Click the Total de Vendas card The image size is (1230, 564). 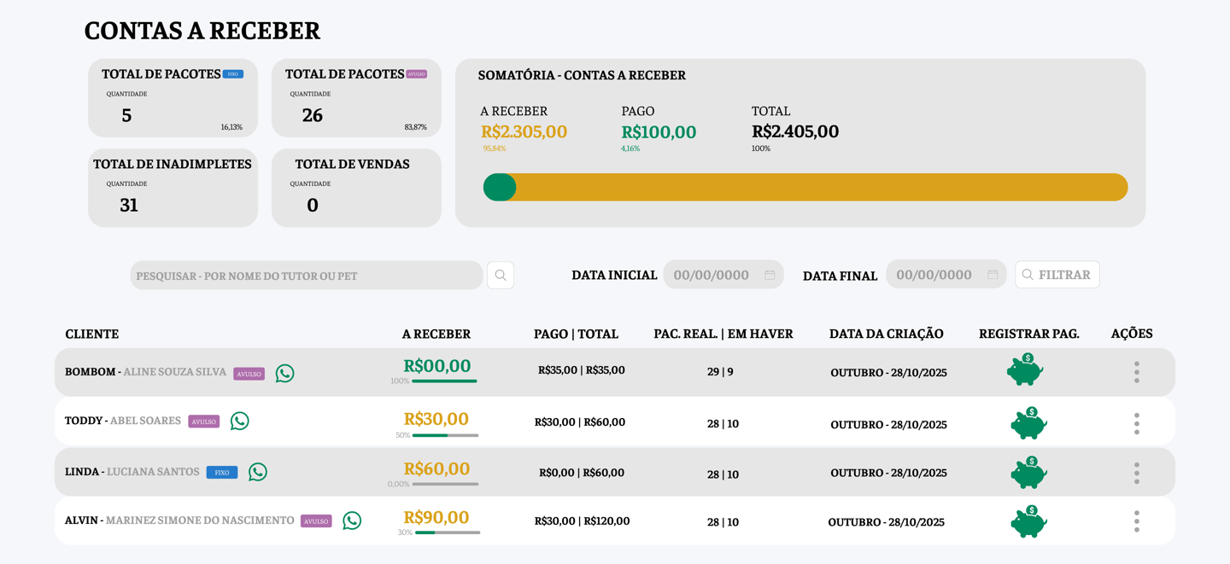[356, 188]
